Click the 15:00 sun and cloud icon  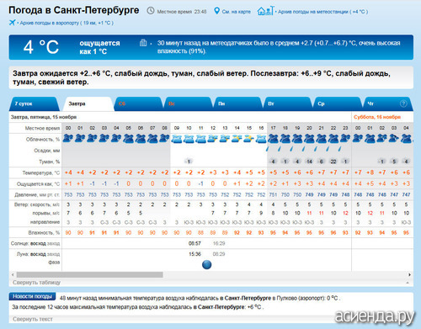pyautogui.click(x=249, y=138)
